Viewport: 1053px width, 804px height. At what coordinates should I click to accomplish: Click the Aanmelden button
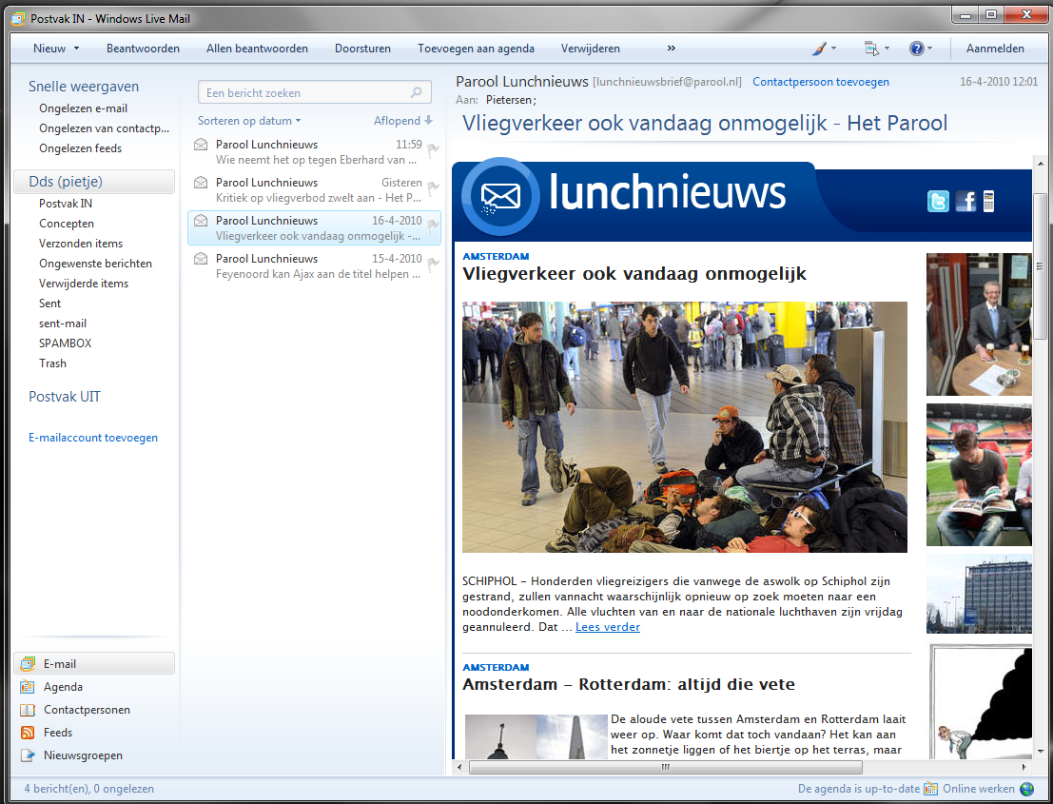point(995,49)
